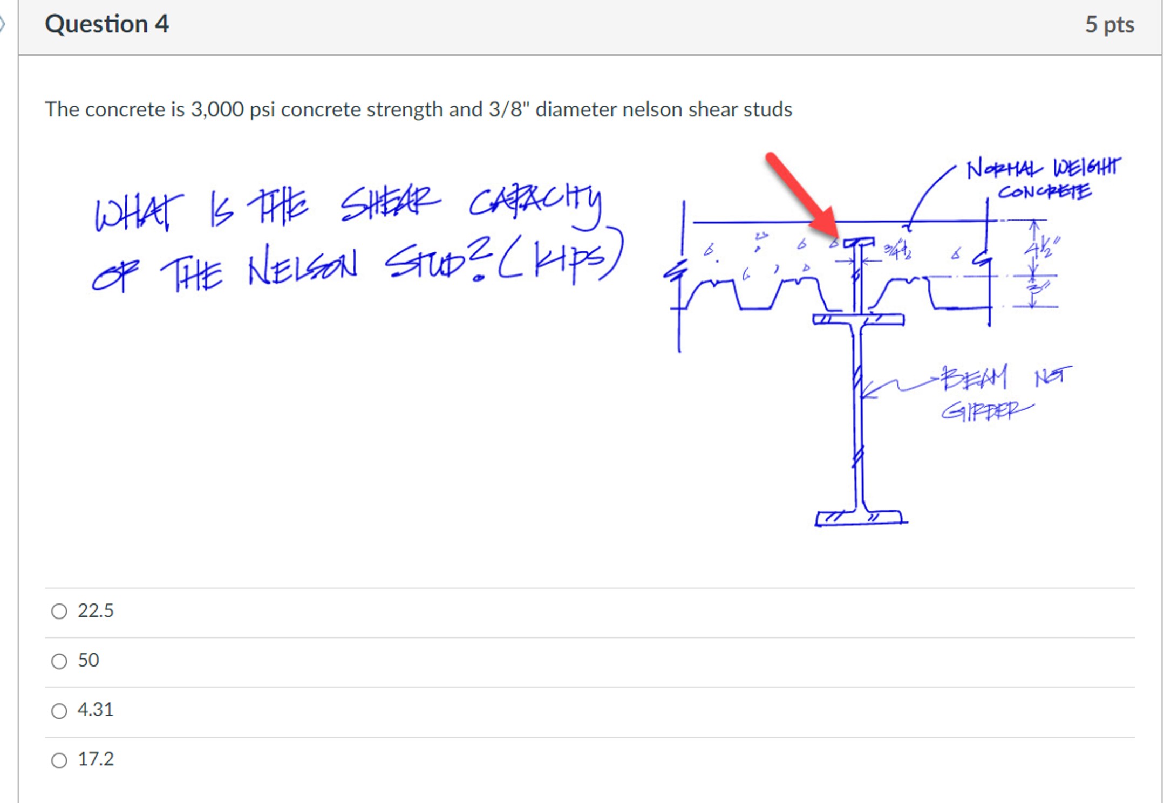Select the 22.5 answer radio button

[59, 612]
